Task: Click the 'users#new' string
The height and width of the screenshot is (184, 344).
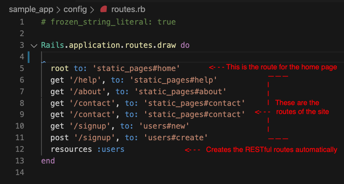Action: (x=158, y=126)
